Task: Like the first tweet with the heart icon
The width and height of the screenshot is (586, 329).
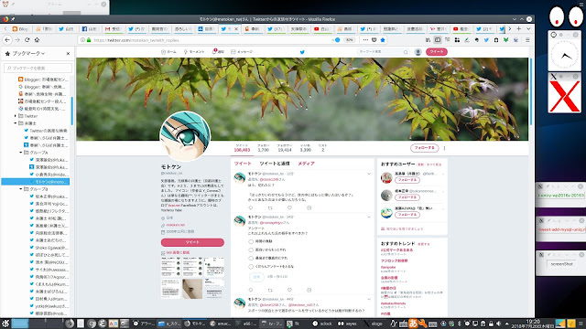Action: point(289,207)
